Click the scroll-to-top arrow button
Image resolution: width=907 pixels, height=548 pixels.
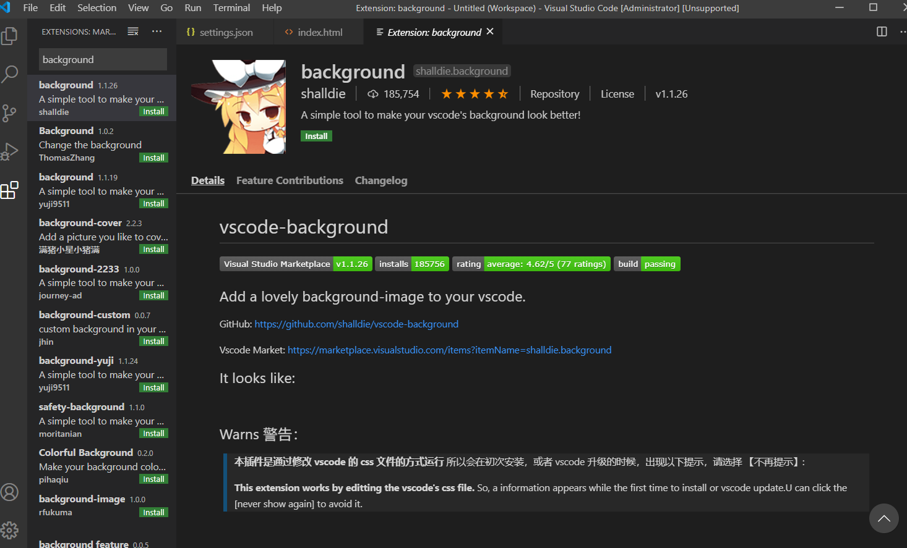(x=883, y=518)
